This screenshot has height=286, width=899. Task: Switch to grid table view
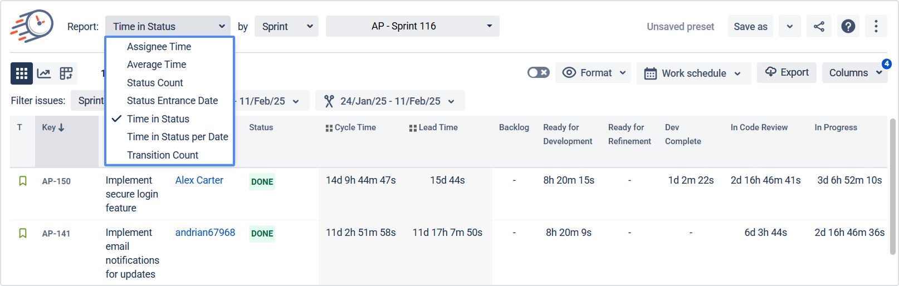(22, 73)
